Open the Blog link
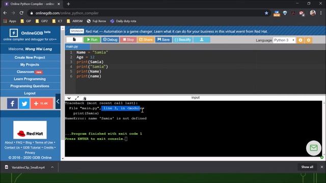 coord(29,142)
